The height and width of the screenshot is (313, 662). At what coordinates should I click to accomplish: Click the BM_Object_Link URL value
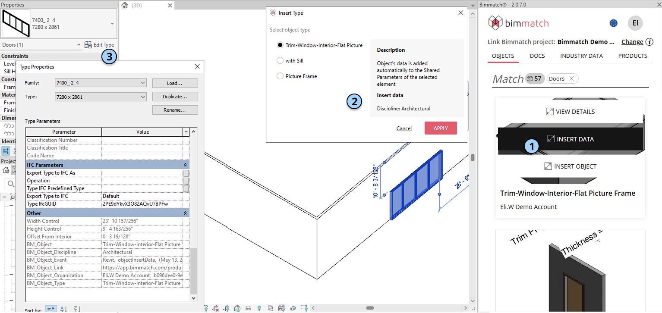point(142,268)
